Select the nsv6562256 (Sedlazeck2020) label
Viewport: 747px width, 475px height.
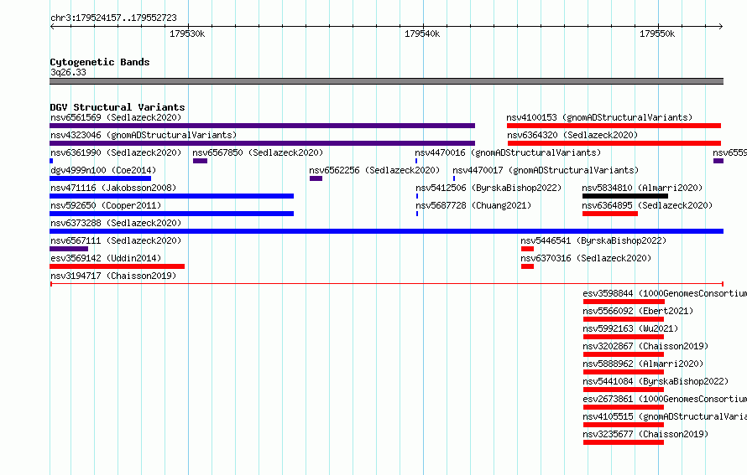pos(374,170)
